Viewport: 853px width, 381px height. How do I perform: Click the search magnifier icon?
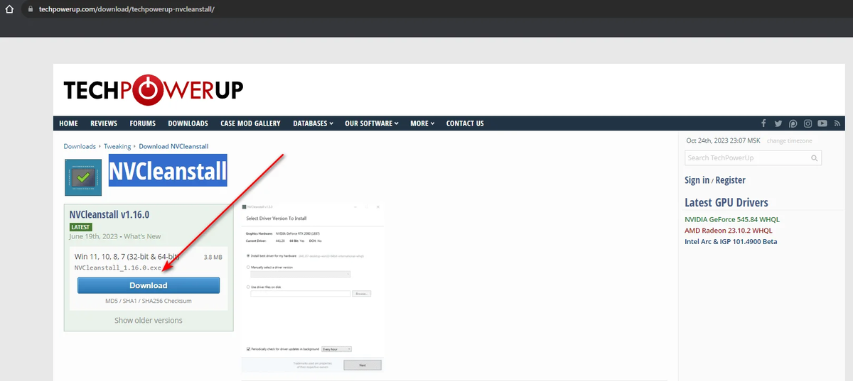[815, 158]
